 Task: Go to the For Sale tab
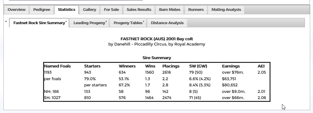coord(111,10)
